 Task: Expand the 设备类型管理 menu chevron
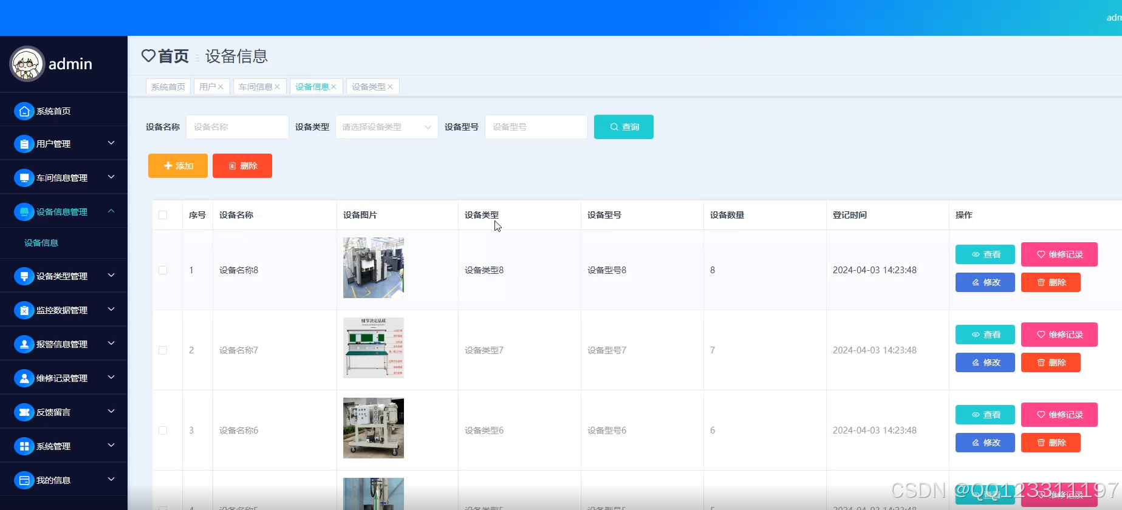click(111, 275)
